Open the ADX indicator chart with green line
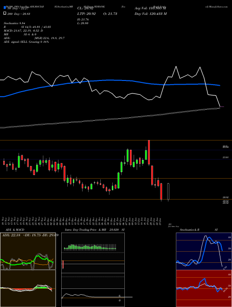The width and height of the screenshot is (232, 307). coord(28,251)
